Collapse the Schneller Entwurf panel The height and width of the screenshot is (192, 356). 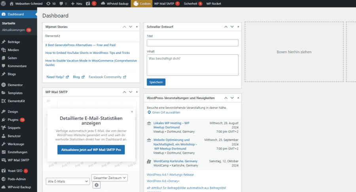(x=238, y=27)
